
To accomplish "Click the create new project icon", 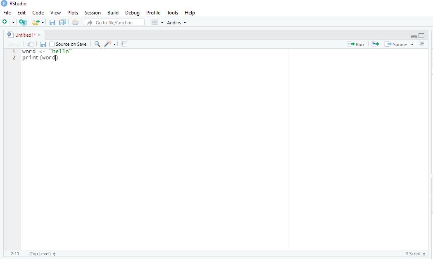I will tap(23, 23).
